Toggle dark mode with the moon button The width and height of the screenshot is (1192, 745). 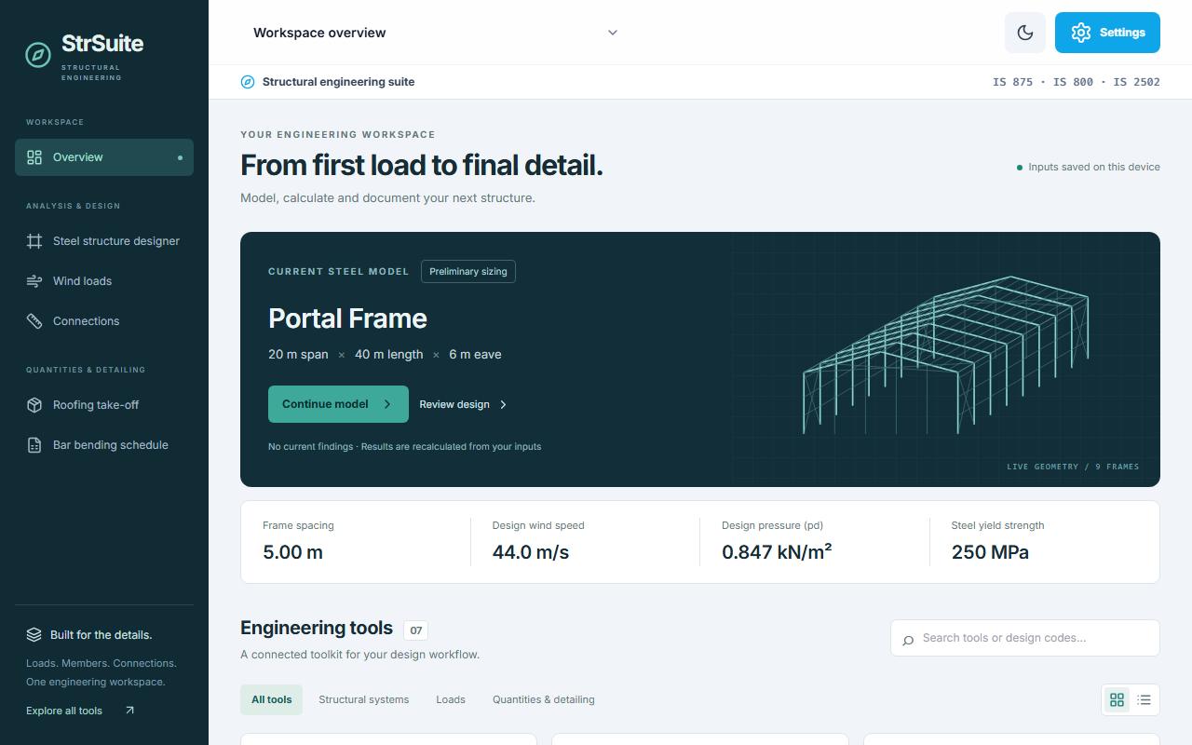pyautogui.click(x=1025, y=33)
